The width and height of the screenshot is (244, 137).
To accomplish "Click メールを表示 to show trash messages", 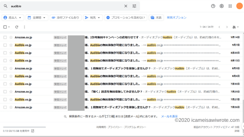I will point(169,116).
